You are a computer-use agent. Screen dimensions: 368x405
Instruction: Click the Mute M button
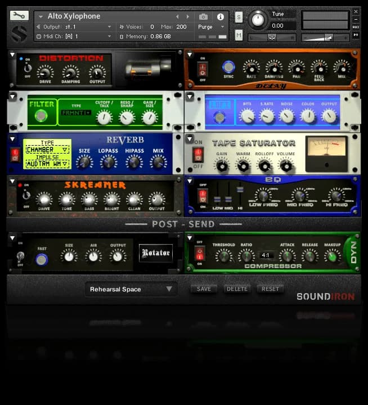(239, 35)
